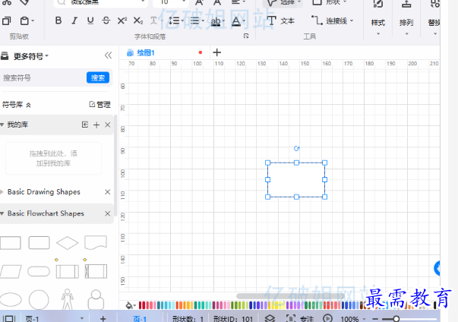Click the 我的库 drop zone placeholder
The height and width of the screenshot is (322, 458).
53,158
